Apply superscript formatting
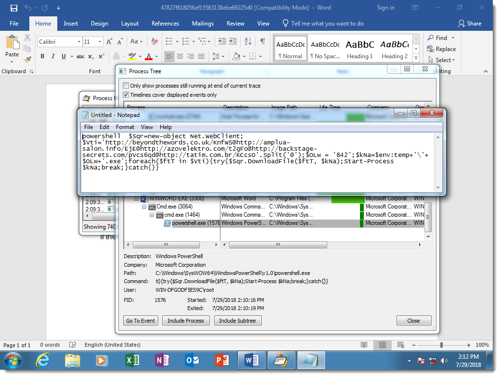 pos(102,56)
